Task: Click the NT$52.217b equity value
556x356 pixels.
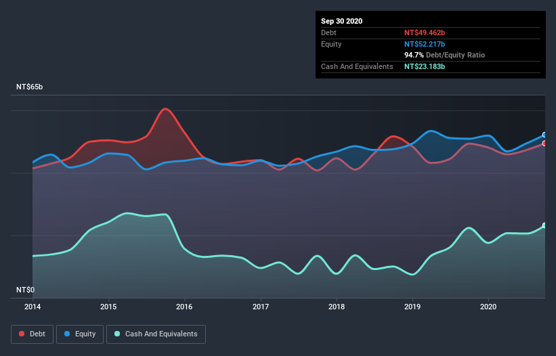Action: coord(425,44)
